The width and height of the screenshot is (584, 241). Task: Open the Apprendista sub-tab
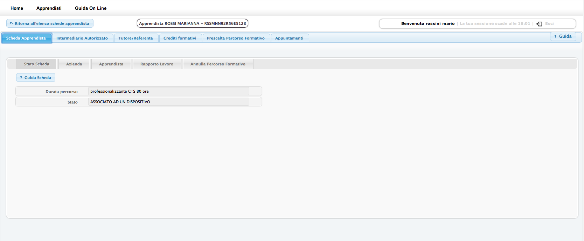pos(111,64)
